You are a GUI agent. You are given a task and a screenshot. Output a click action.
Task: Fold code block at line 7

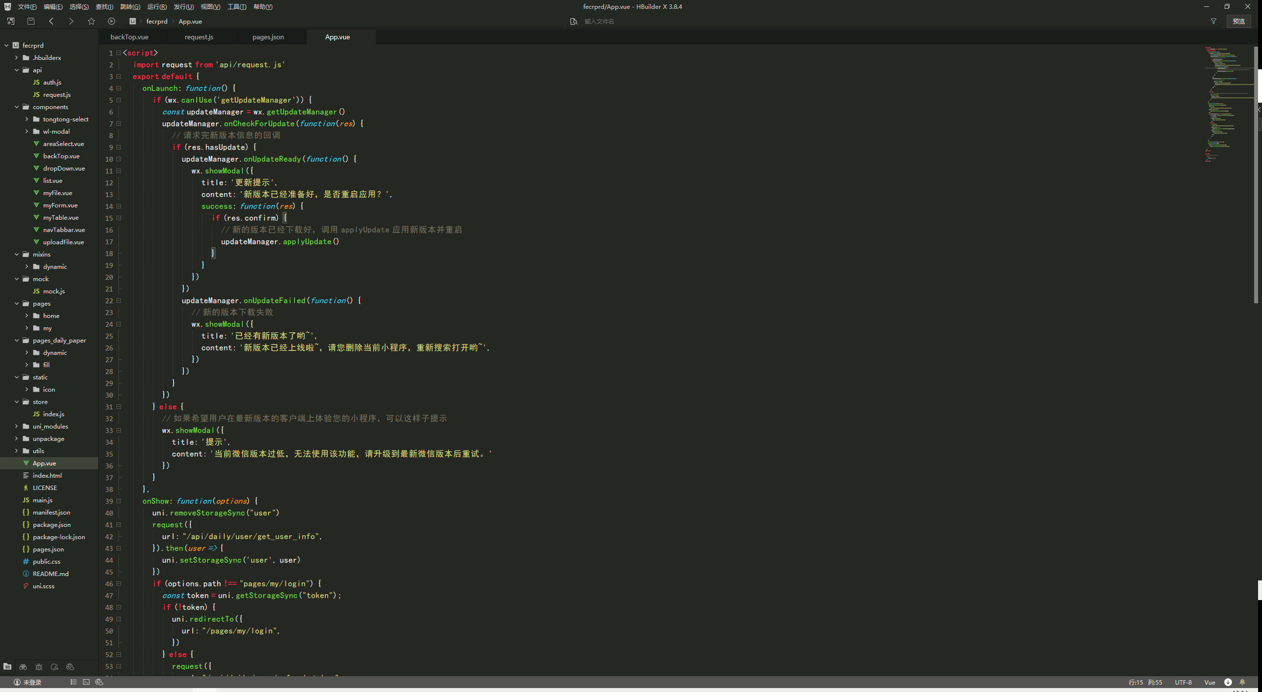tap(118, 123)
